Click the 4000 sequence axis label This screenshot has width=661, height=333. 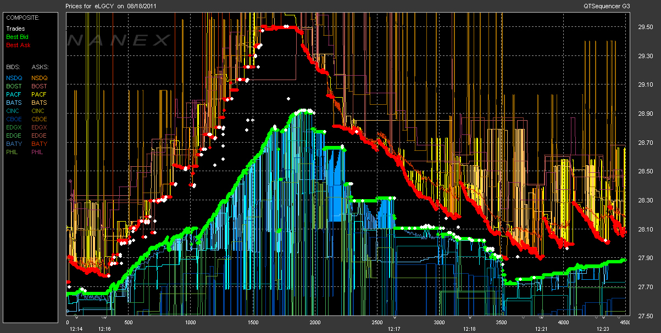(564, 323)
